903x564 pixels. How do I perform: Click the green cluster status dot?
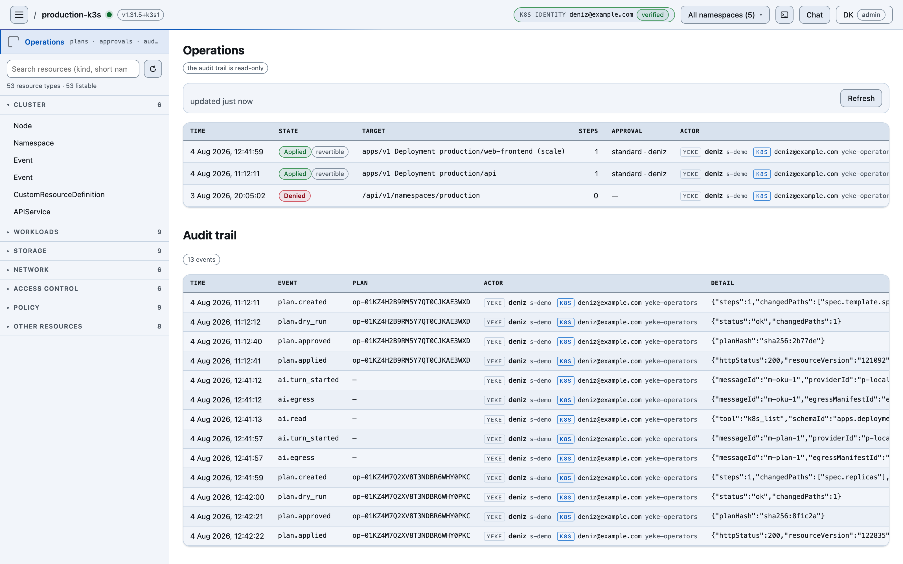coord(109,15)
